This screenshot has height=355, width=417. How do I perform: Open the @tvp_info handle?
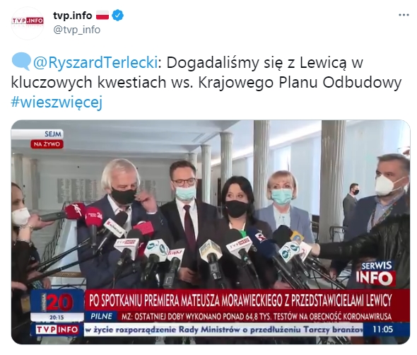[76, 30]
